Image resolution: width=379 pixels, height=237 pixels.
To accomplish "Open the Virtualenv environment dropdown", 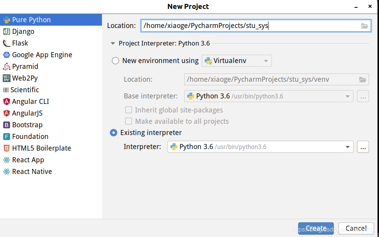I will pyautogui.click(x=237, y=61).
